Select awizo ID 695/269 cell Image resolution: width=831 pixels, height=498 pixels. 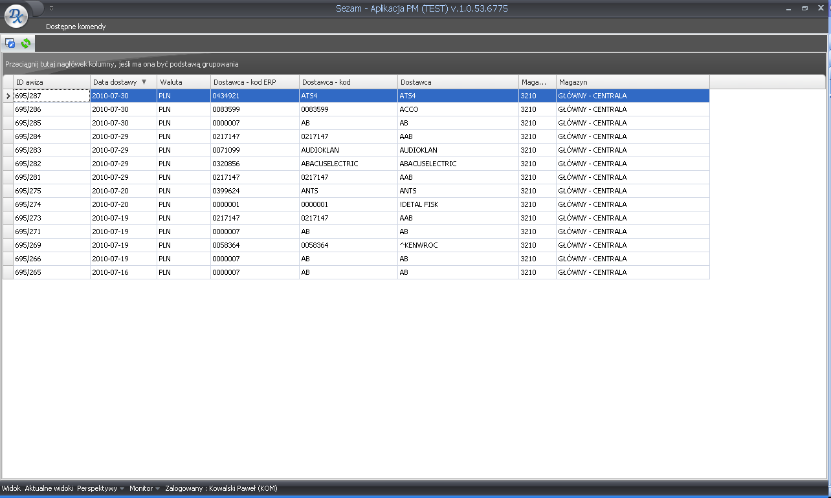pos(52,245)
